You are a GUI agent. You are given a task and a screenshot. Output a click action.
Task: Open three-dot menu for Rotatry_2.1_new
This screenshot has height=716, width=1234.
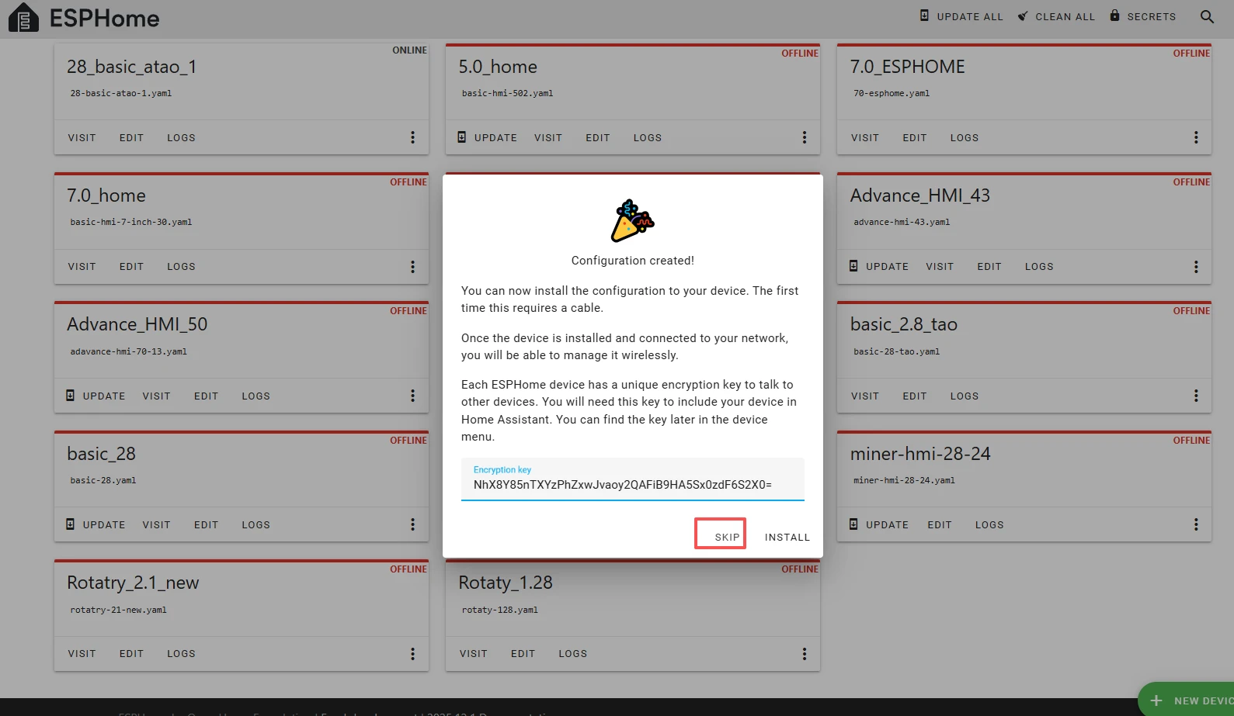[412, 654]
